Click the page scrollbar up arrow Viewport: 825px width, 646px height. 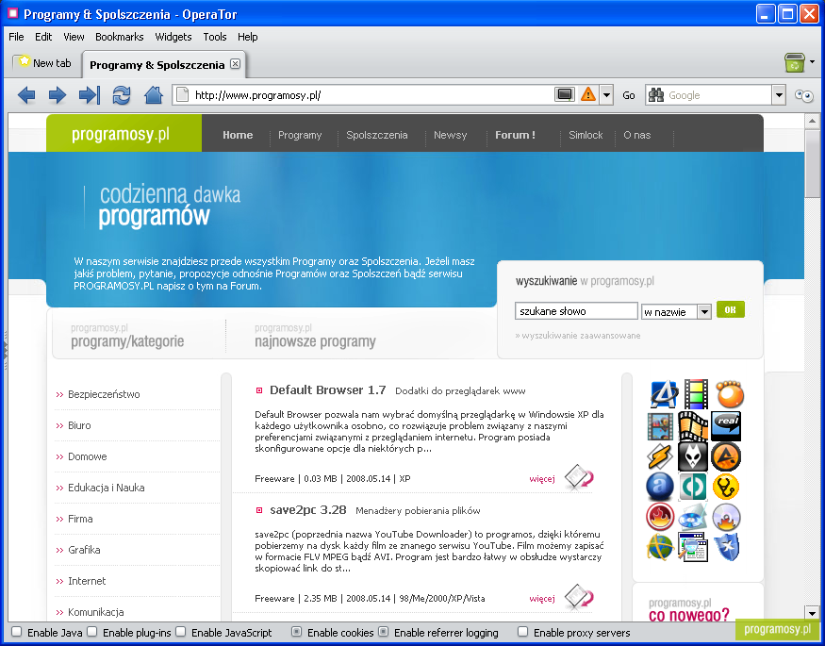pyautogui.click(x=812, y=122)
